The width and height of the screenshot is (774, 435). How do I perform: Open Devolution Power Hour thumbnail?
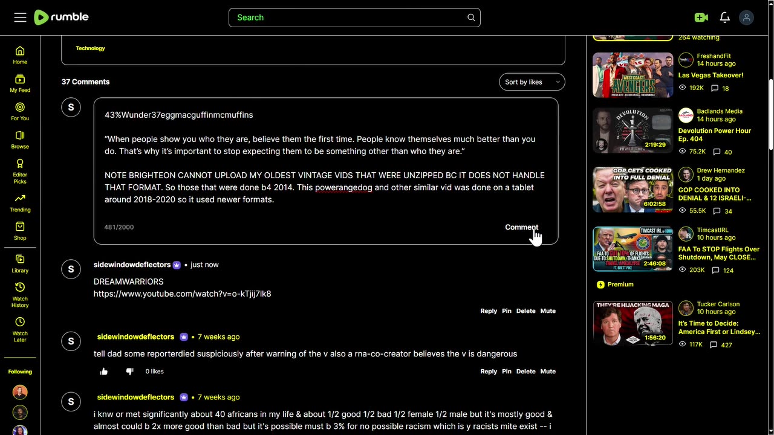point(633,130)
